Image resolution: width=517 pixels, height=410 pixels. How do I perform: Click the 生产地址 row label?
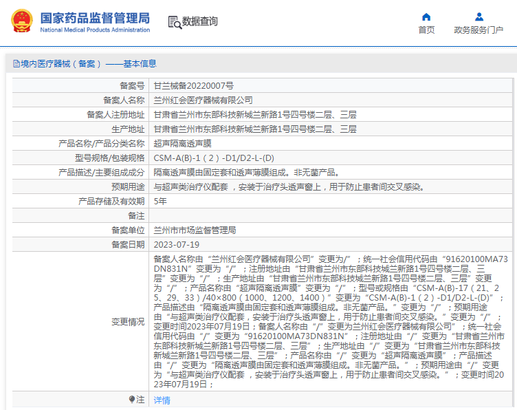click(x=128, y=129)
